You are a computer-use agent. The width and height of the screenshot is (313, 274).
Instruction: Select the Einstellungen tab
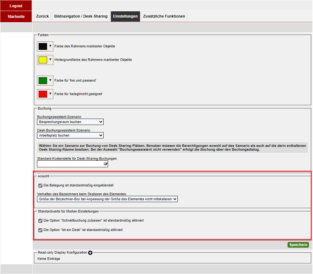click(125, 16)
